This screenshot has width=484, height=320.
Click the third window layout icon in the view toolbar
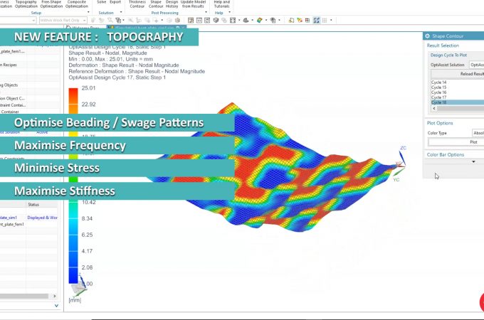pos(207,21)
